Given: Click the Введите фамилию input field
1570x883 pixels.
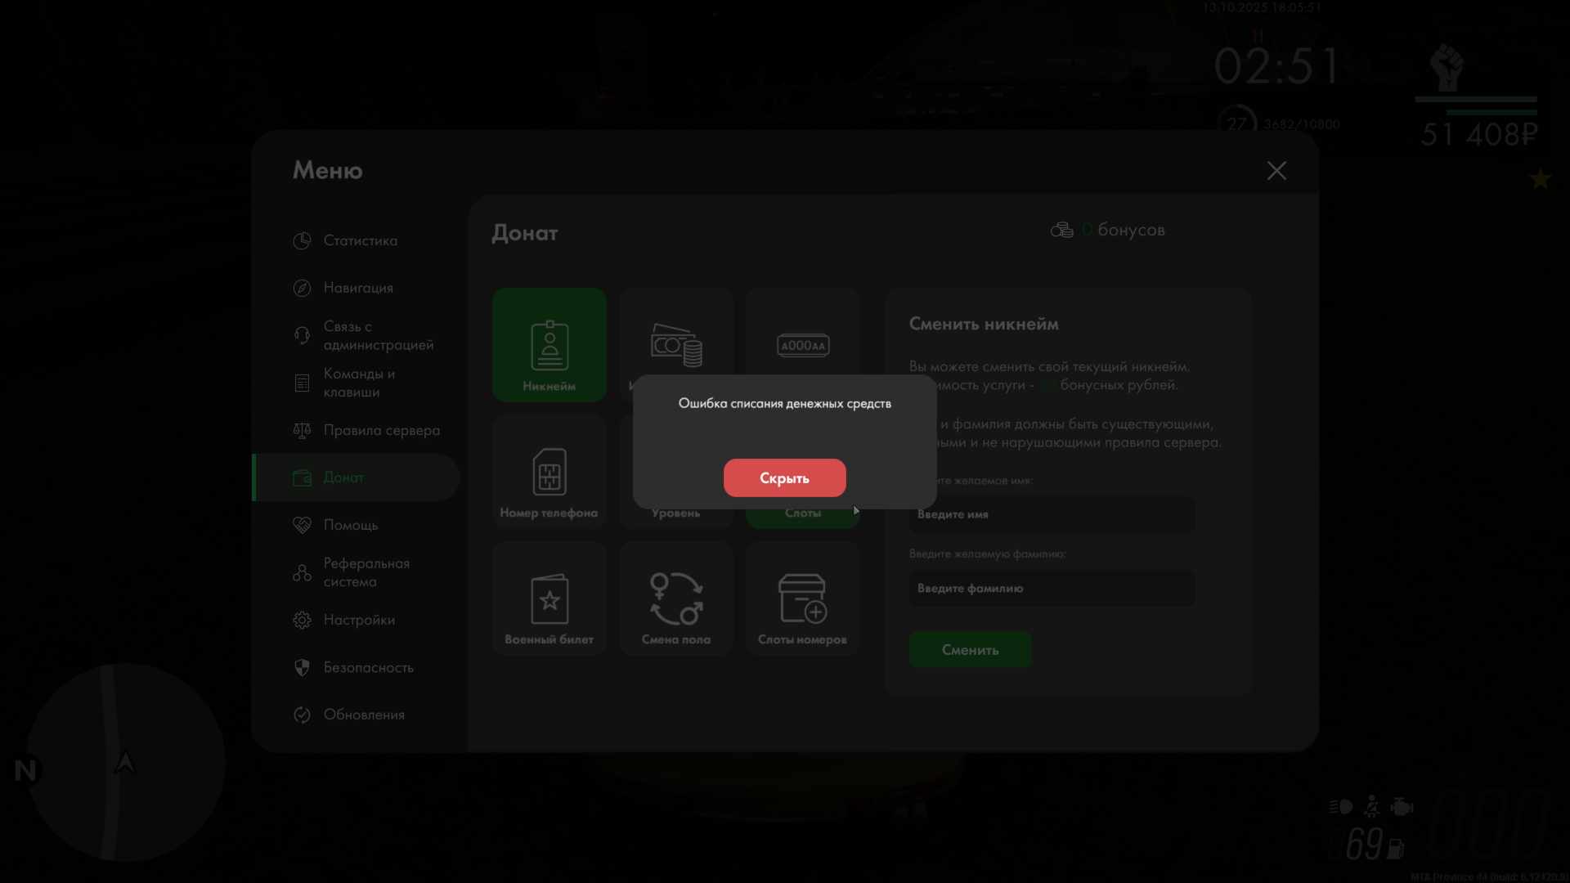Looking at the screenshot, I should point(1052,588).
